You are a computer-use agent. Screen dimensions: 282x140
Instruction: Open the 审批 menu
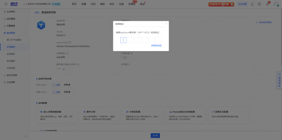pos(112,4)
